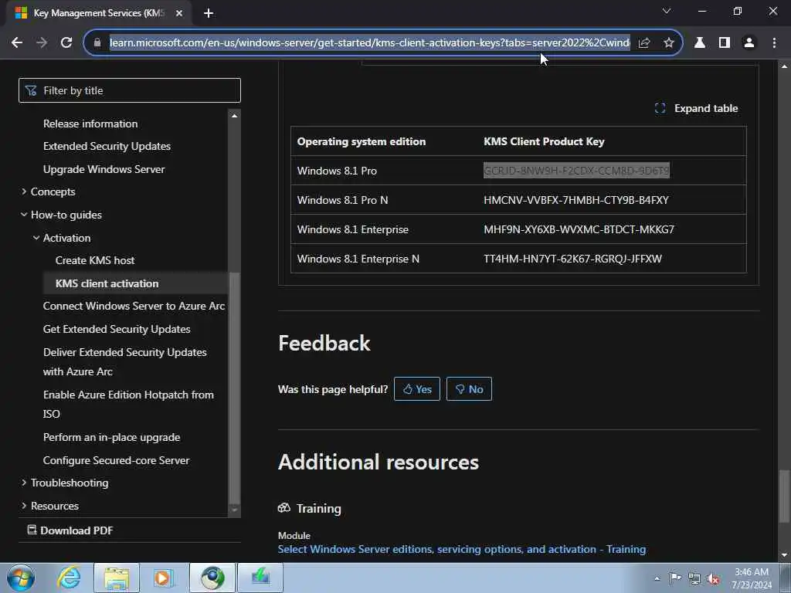Open the taskbar clock and date
Image resolution: width=791 pixels, height=593 pixels.
click(x=752, y=578)
